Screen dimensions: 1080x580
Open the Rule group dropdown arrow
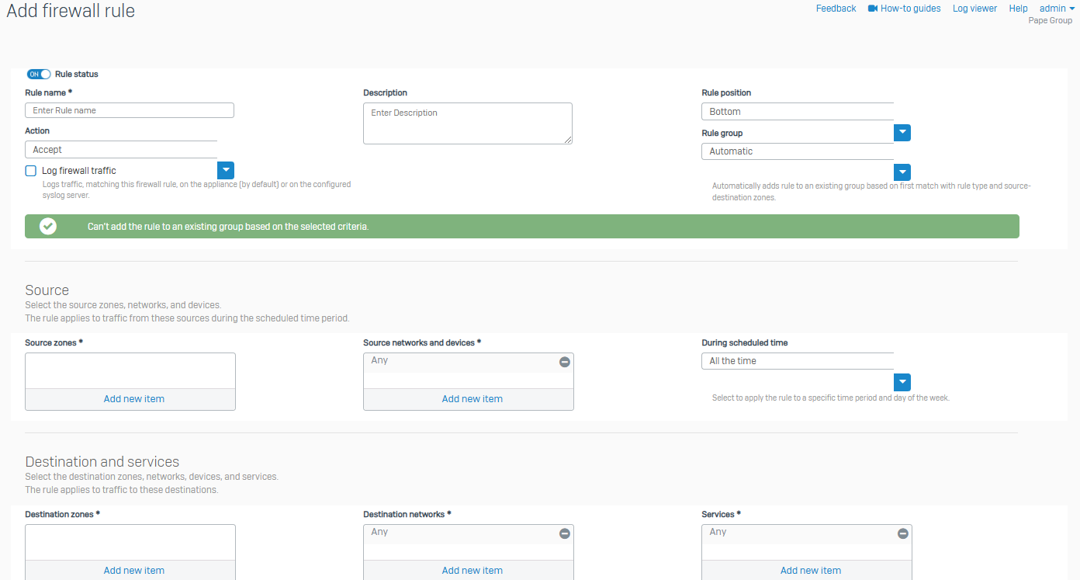point(902,172)
